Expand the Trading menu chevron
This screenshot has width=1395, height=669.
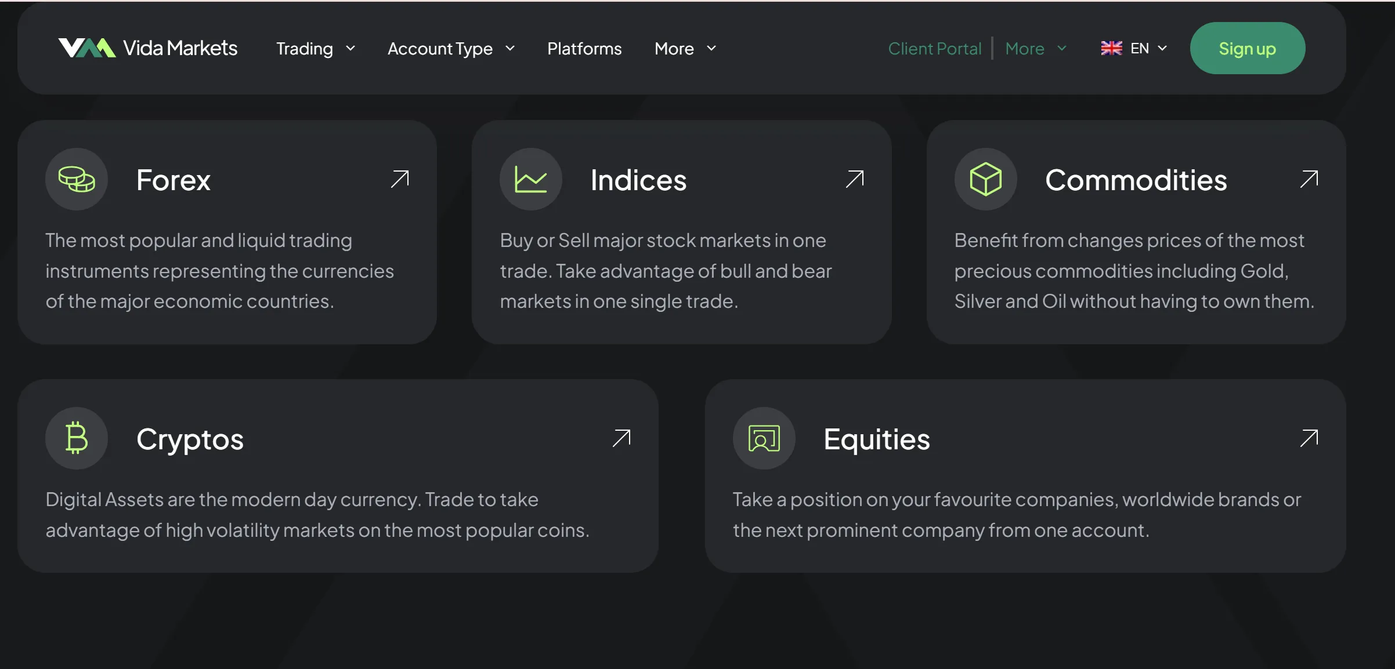coord(350,49)
